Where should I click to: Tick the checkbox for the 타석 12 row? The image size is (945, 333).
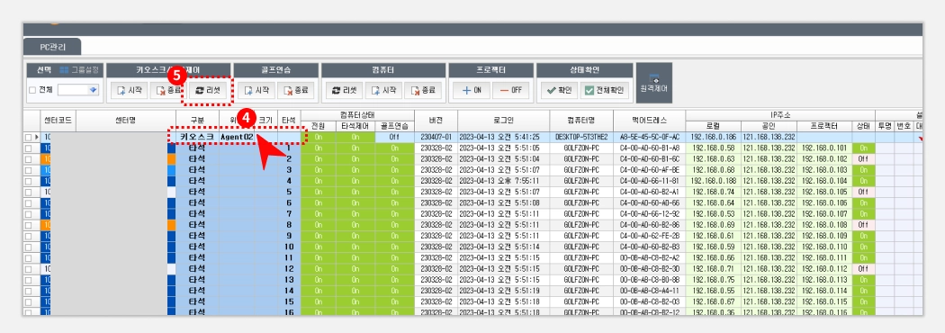pos(28,268)
